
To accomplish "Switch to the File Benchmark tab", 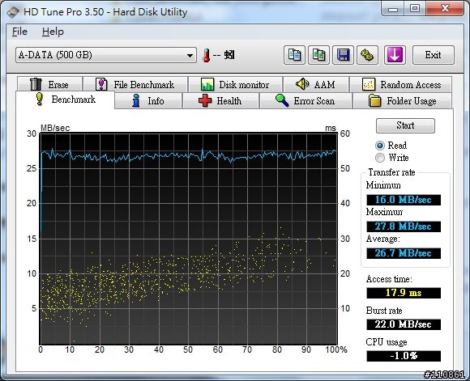I will 135,85.
